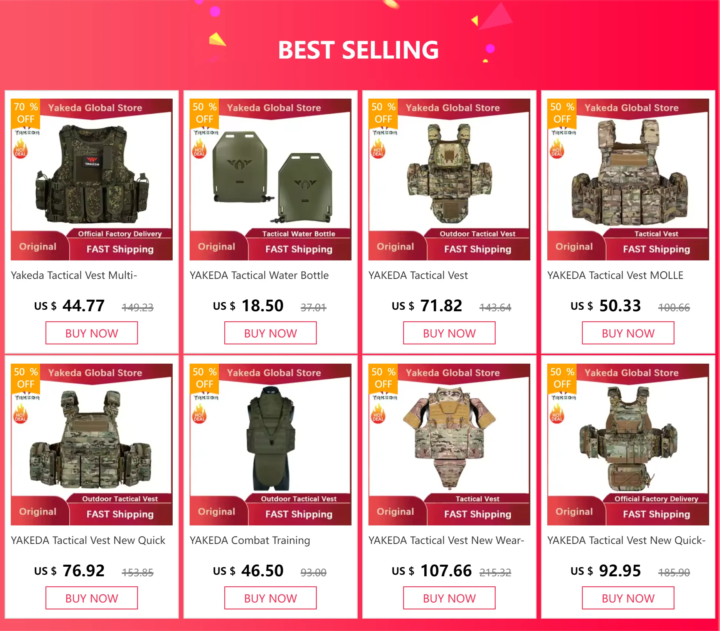Image resolution: width=720 pixels, height=631 pixels.
Task: Click Hot Deal flame icon on the 71.82 vest
Action: pos(378,150)
